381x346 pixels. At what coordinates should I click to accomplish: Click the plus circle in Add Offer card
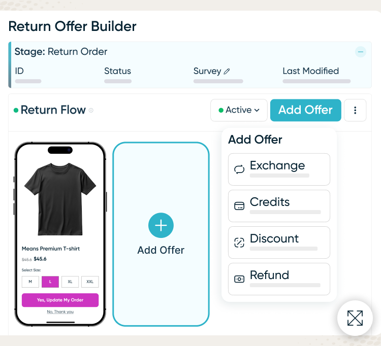tap(161, 226)
